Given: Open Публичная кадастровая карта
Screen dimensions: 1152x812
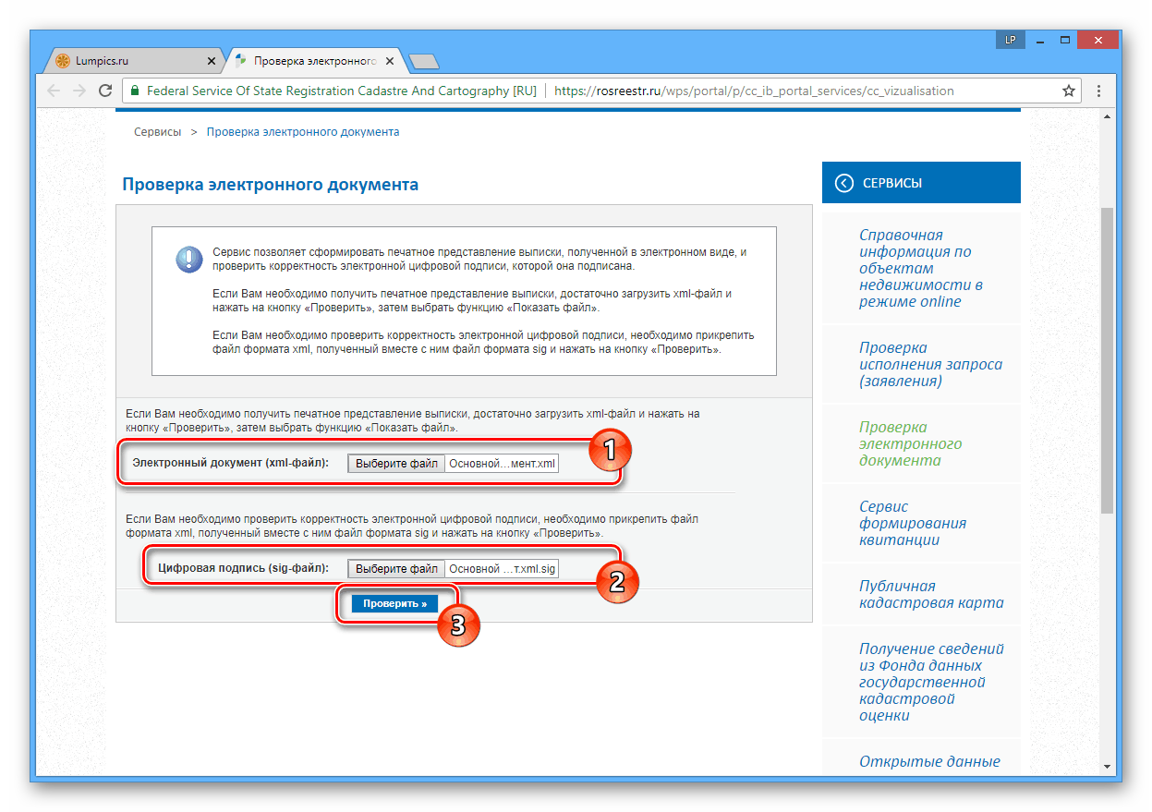Looking at the screenshot, I should (921, 594).
